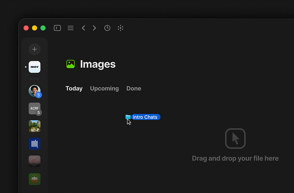Select the Intro Chats folder label
The image size is (294, 193).
point(146,117)
